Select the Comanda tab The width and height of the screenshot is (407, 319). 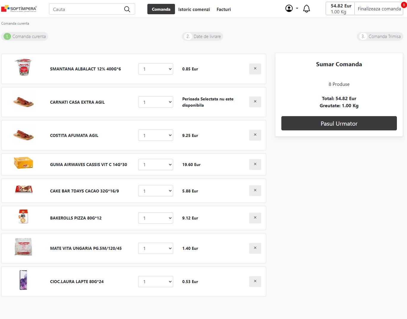pyautogui.click(x=161, y=9)
